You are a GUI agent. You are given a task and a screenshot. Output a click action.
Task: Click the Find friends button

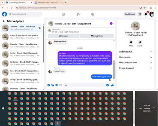click(x=130, y=14)
